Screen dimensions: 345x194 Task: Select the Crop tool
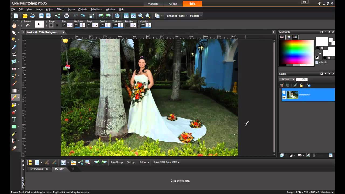tap(14, 54)
